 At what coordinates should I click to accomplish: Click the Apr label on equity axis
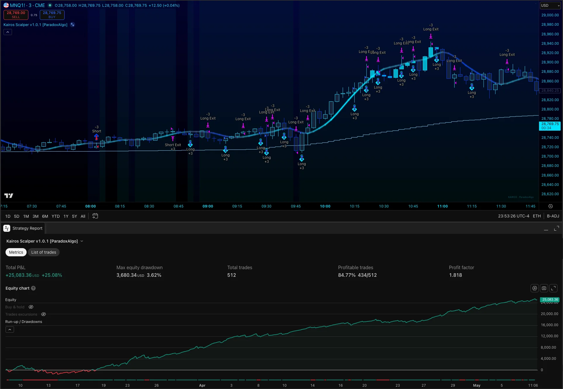202,385
